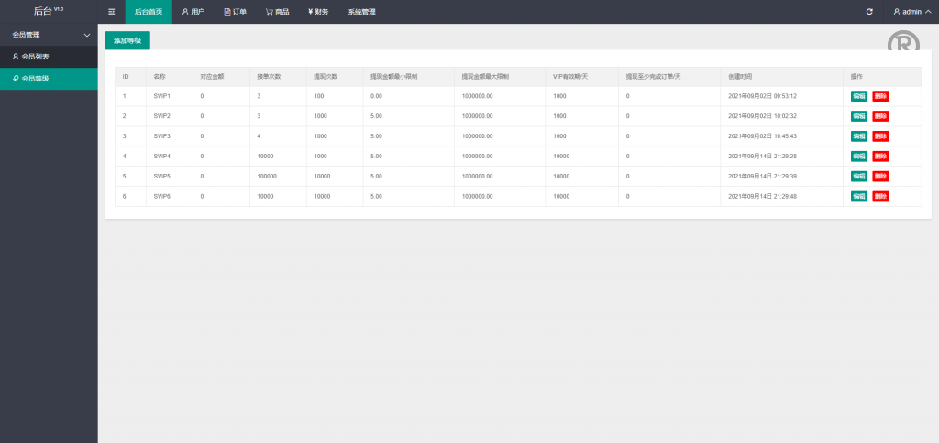This screenshot has width=939, height=443.
Task: Click the 后台 V1.0 logo
Action: tap(48, 11)
